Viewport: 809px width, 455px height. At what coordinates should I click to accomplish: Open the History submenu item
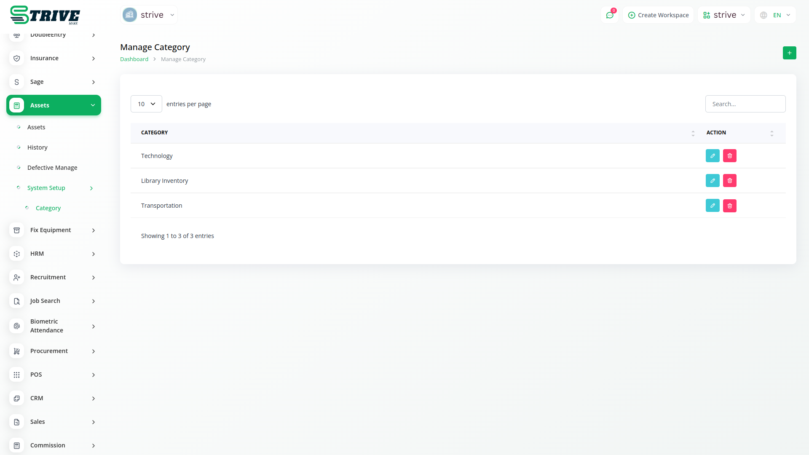click(37, 147)
